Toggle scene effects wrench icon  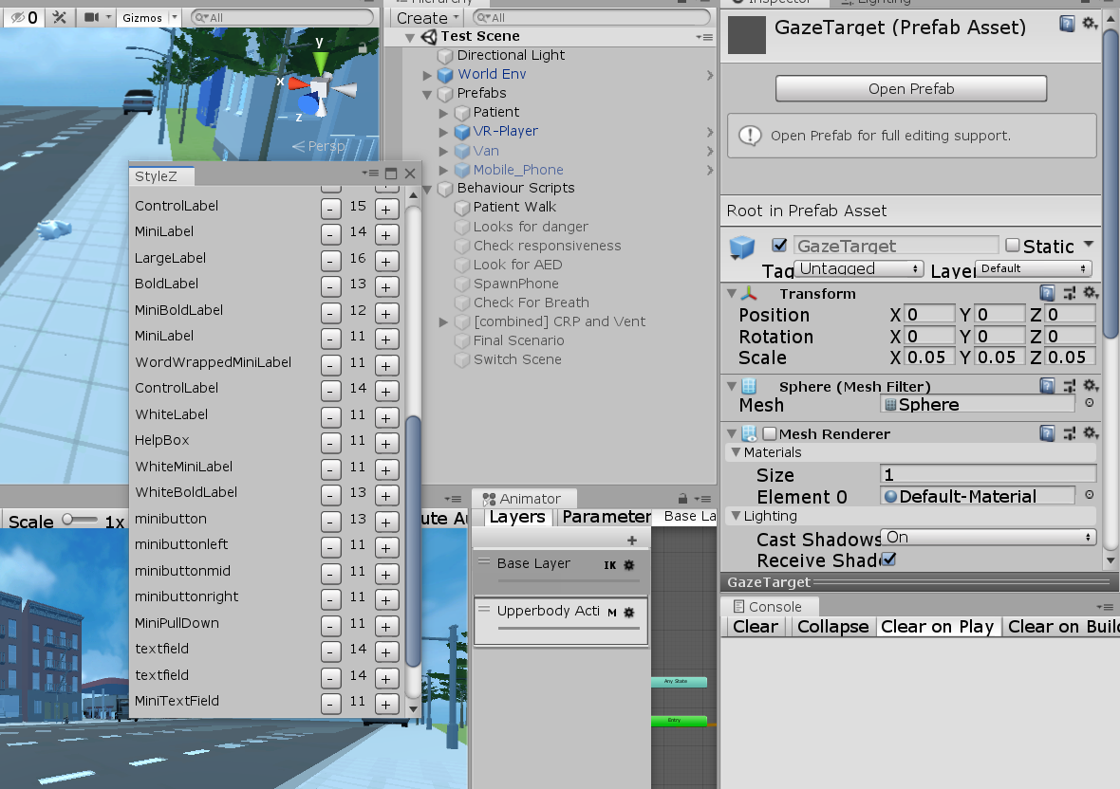click(x=59, y=17)
